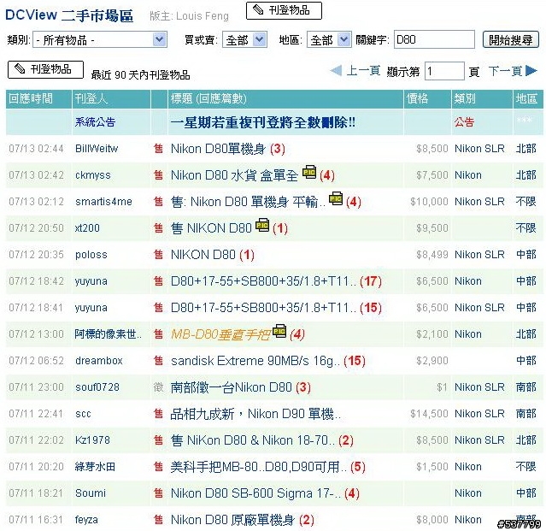Click timestamp 07/12 20:50
The width and height of the screenshot is (546, 531).
[36, 228]
